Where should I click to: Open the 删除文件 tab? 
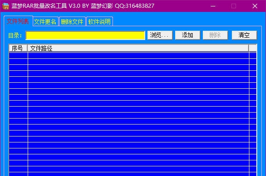(x=72, y=22)
